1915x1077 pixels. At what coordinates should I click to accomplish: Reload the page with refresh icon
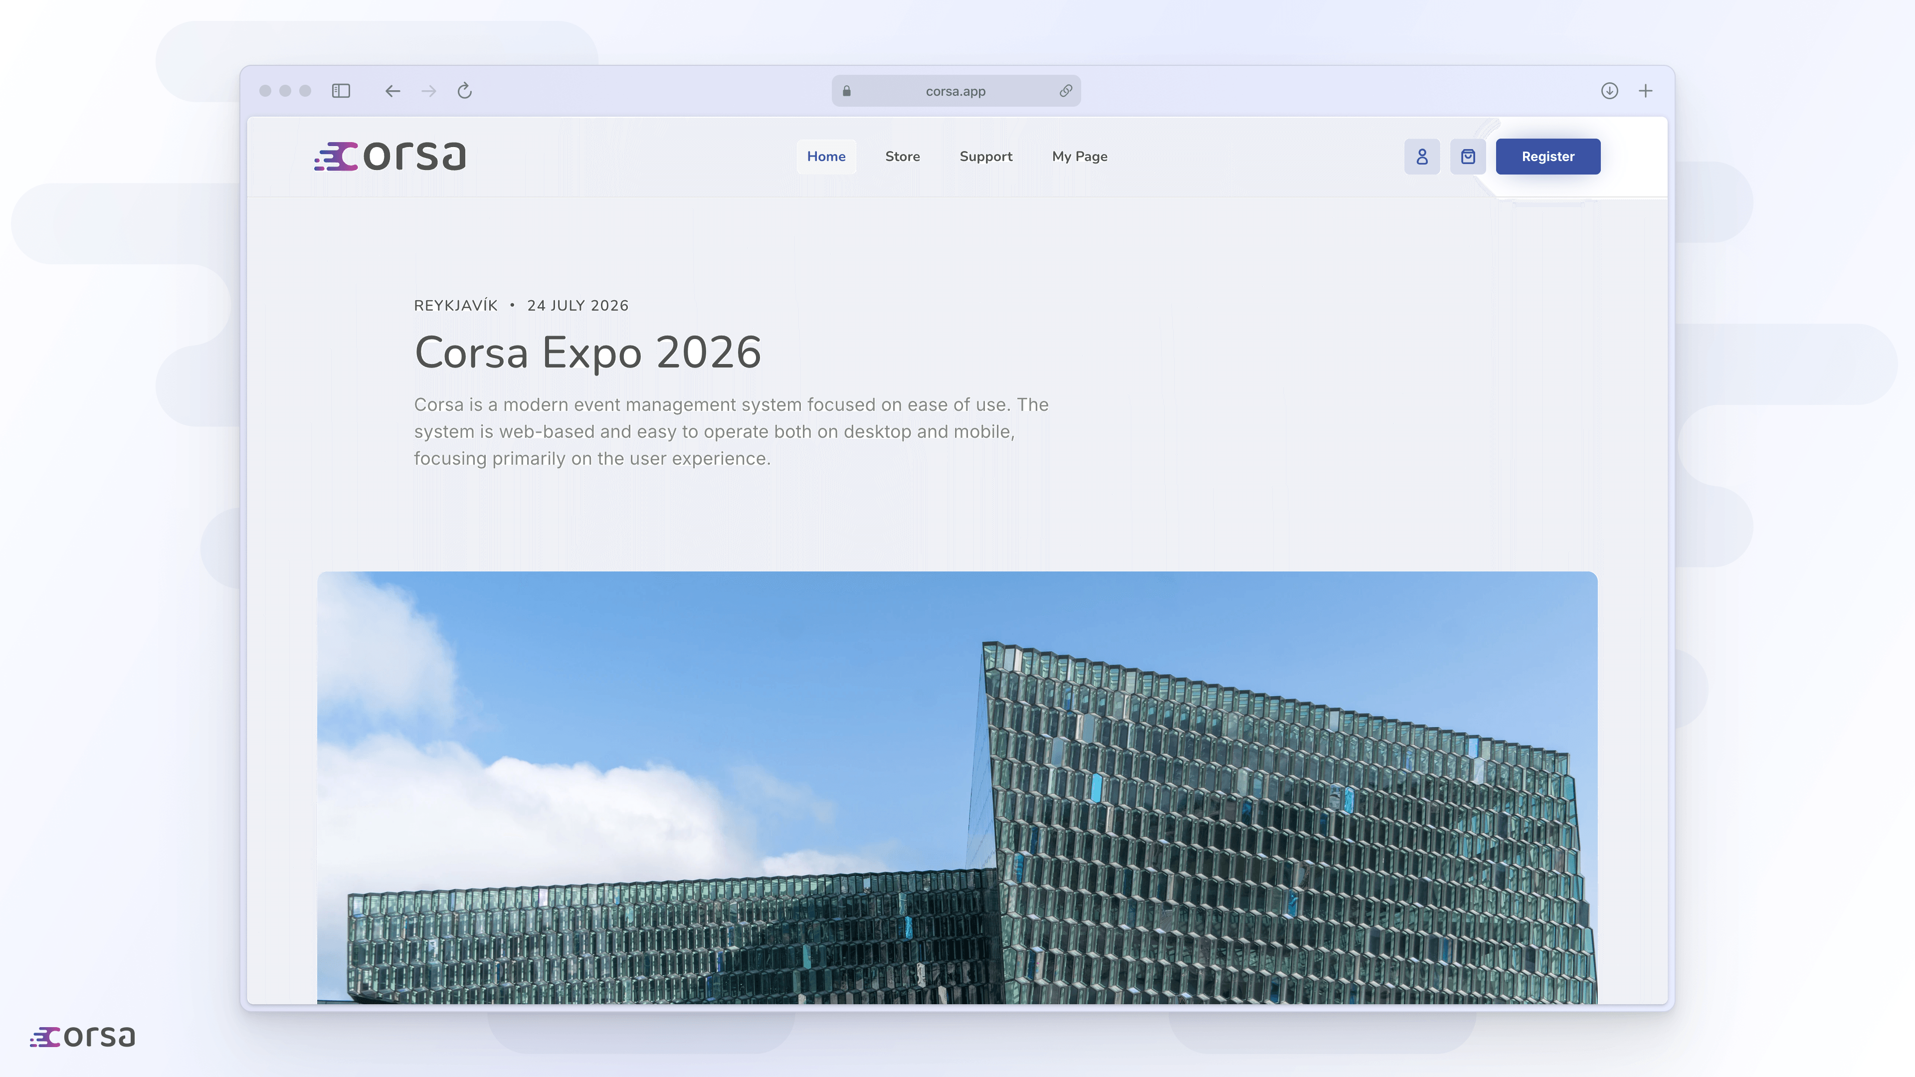click(465, 91)
